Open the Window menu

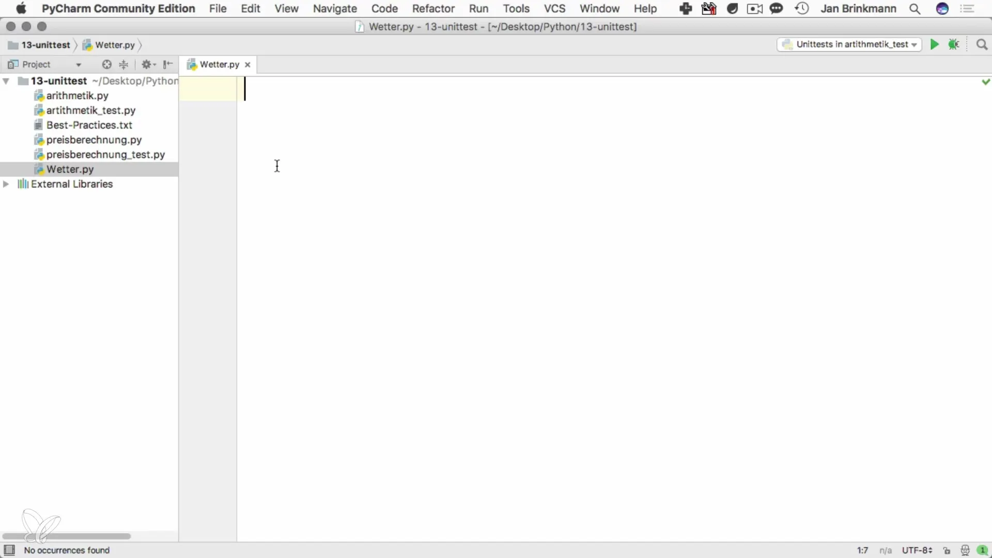pos(599,9)
